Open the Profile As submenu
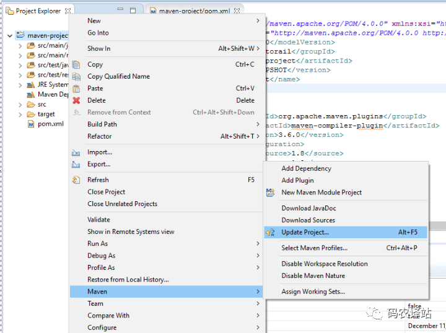This screenshot has width=446, height=333. point(166,267)
